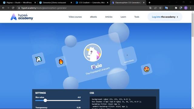194x109 pixels.
Task: Click Log into the academy button
Action: pyautogui.click(x=165, y=17)
